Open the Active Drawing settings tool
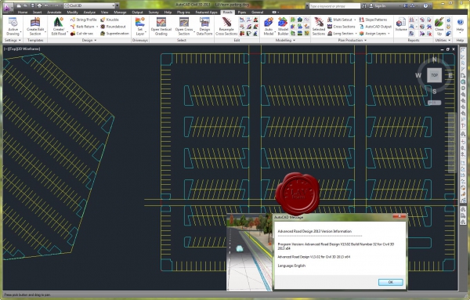The height and width of the screenshot is (300, 470). click(x=13, y=27)
